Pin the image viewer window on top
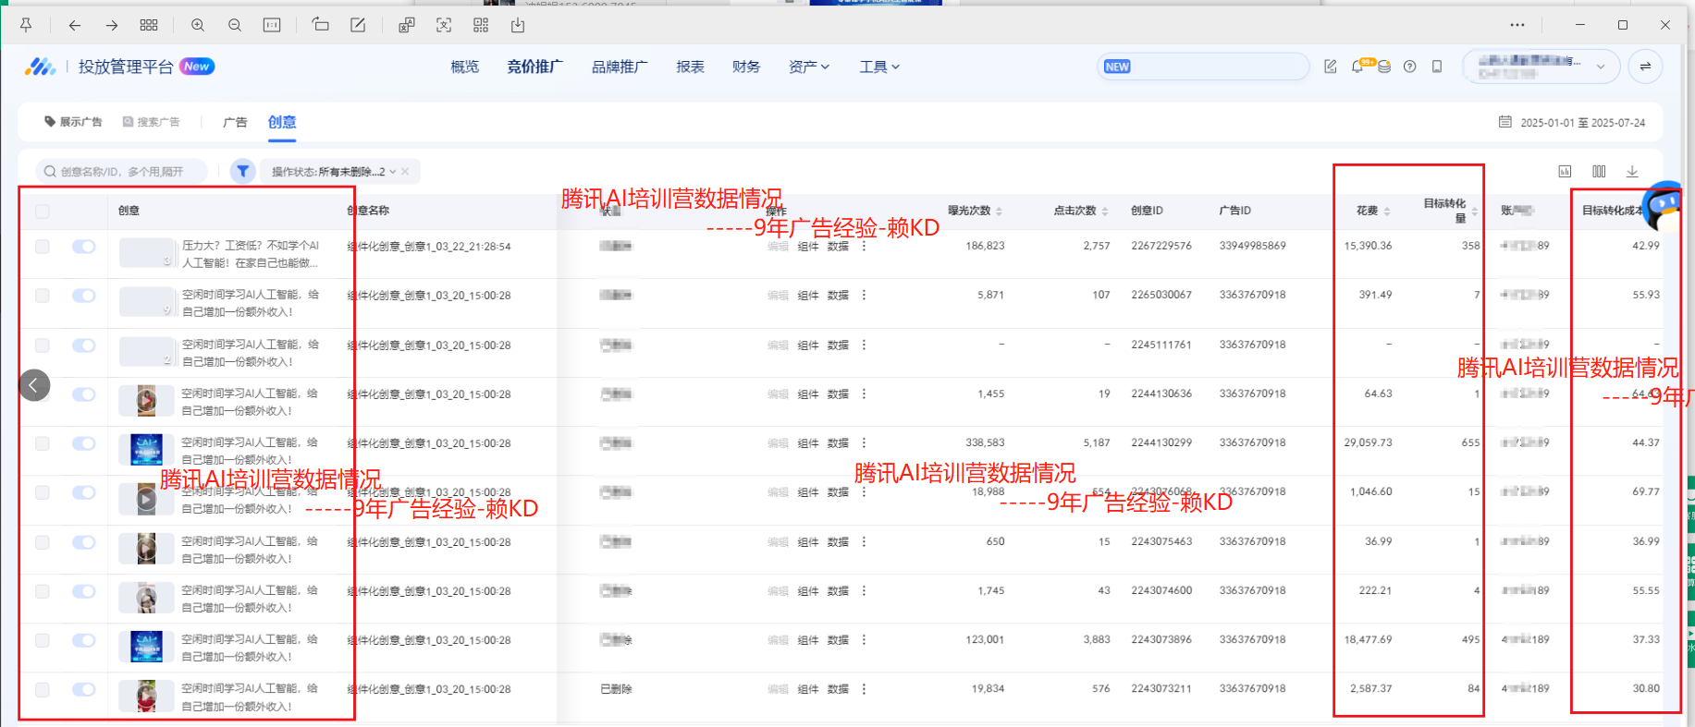 click(26, 25)
